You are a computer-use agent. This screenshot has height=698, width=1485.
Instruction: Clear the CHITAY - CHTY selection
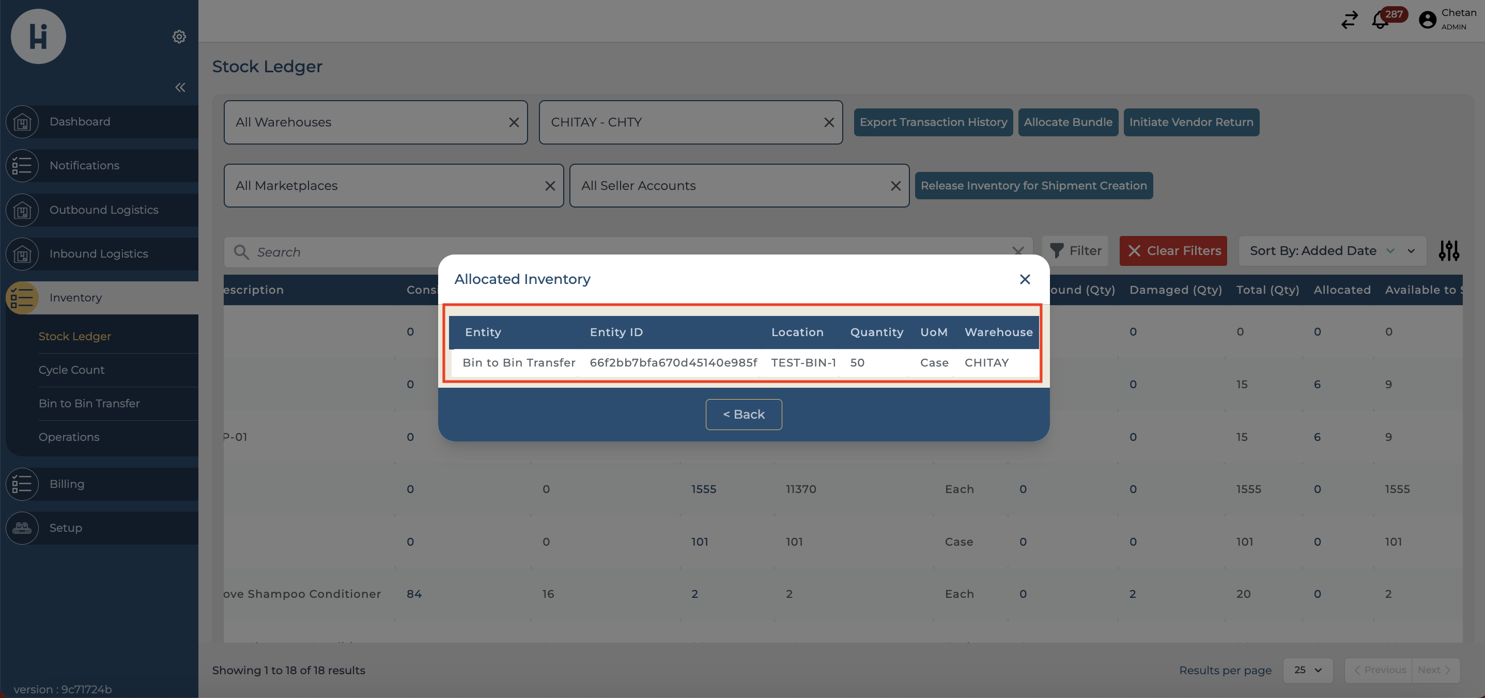coord(828,123)
